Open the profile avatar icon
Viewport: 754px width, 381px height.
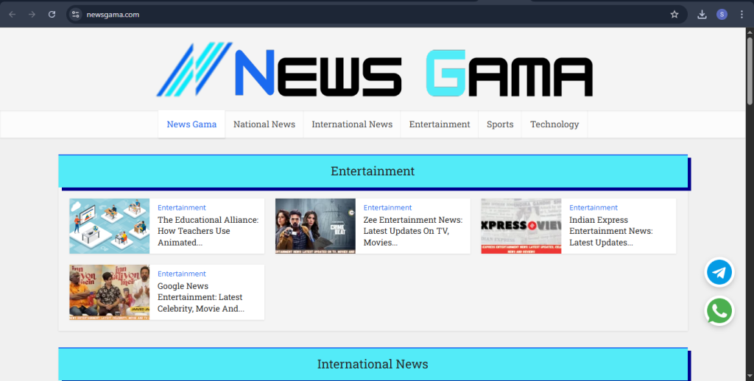(722, 15)
